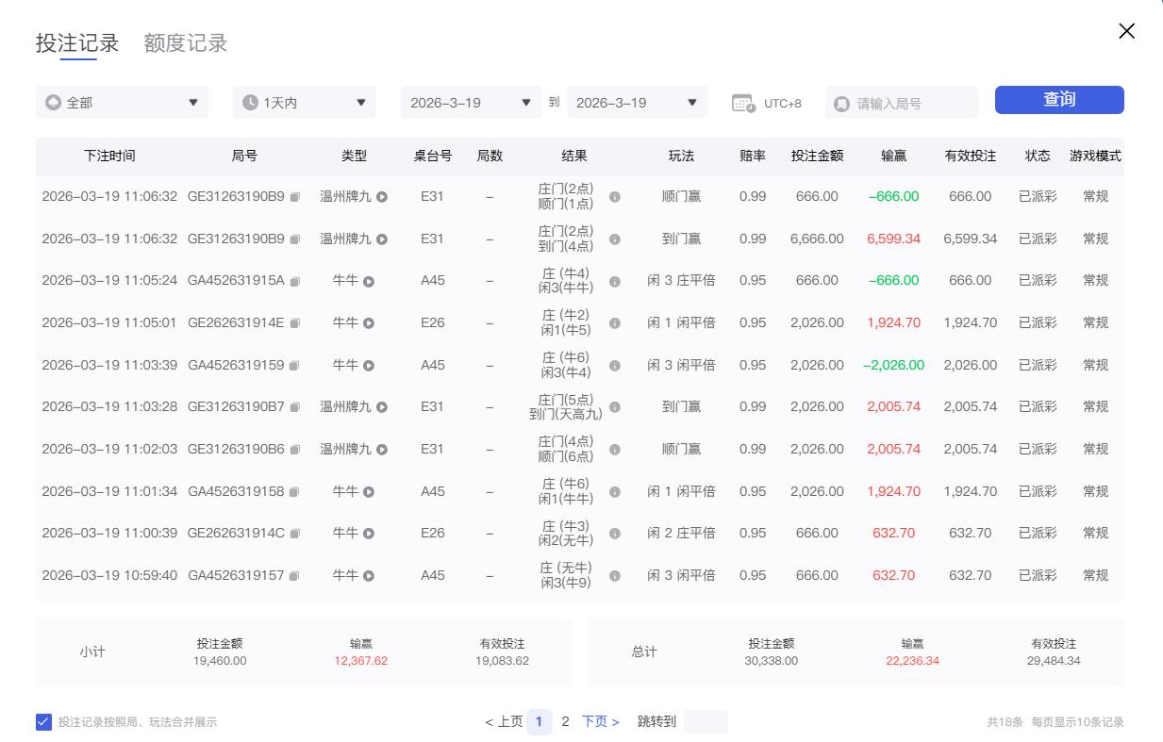Copy round number GA4526319159

click(294, 365)
